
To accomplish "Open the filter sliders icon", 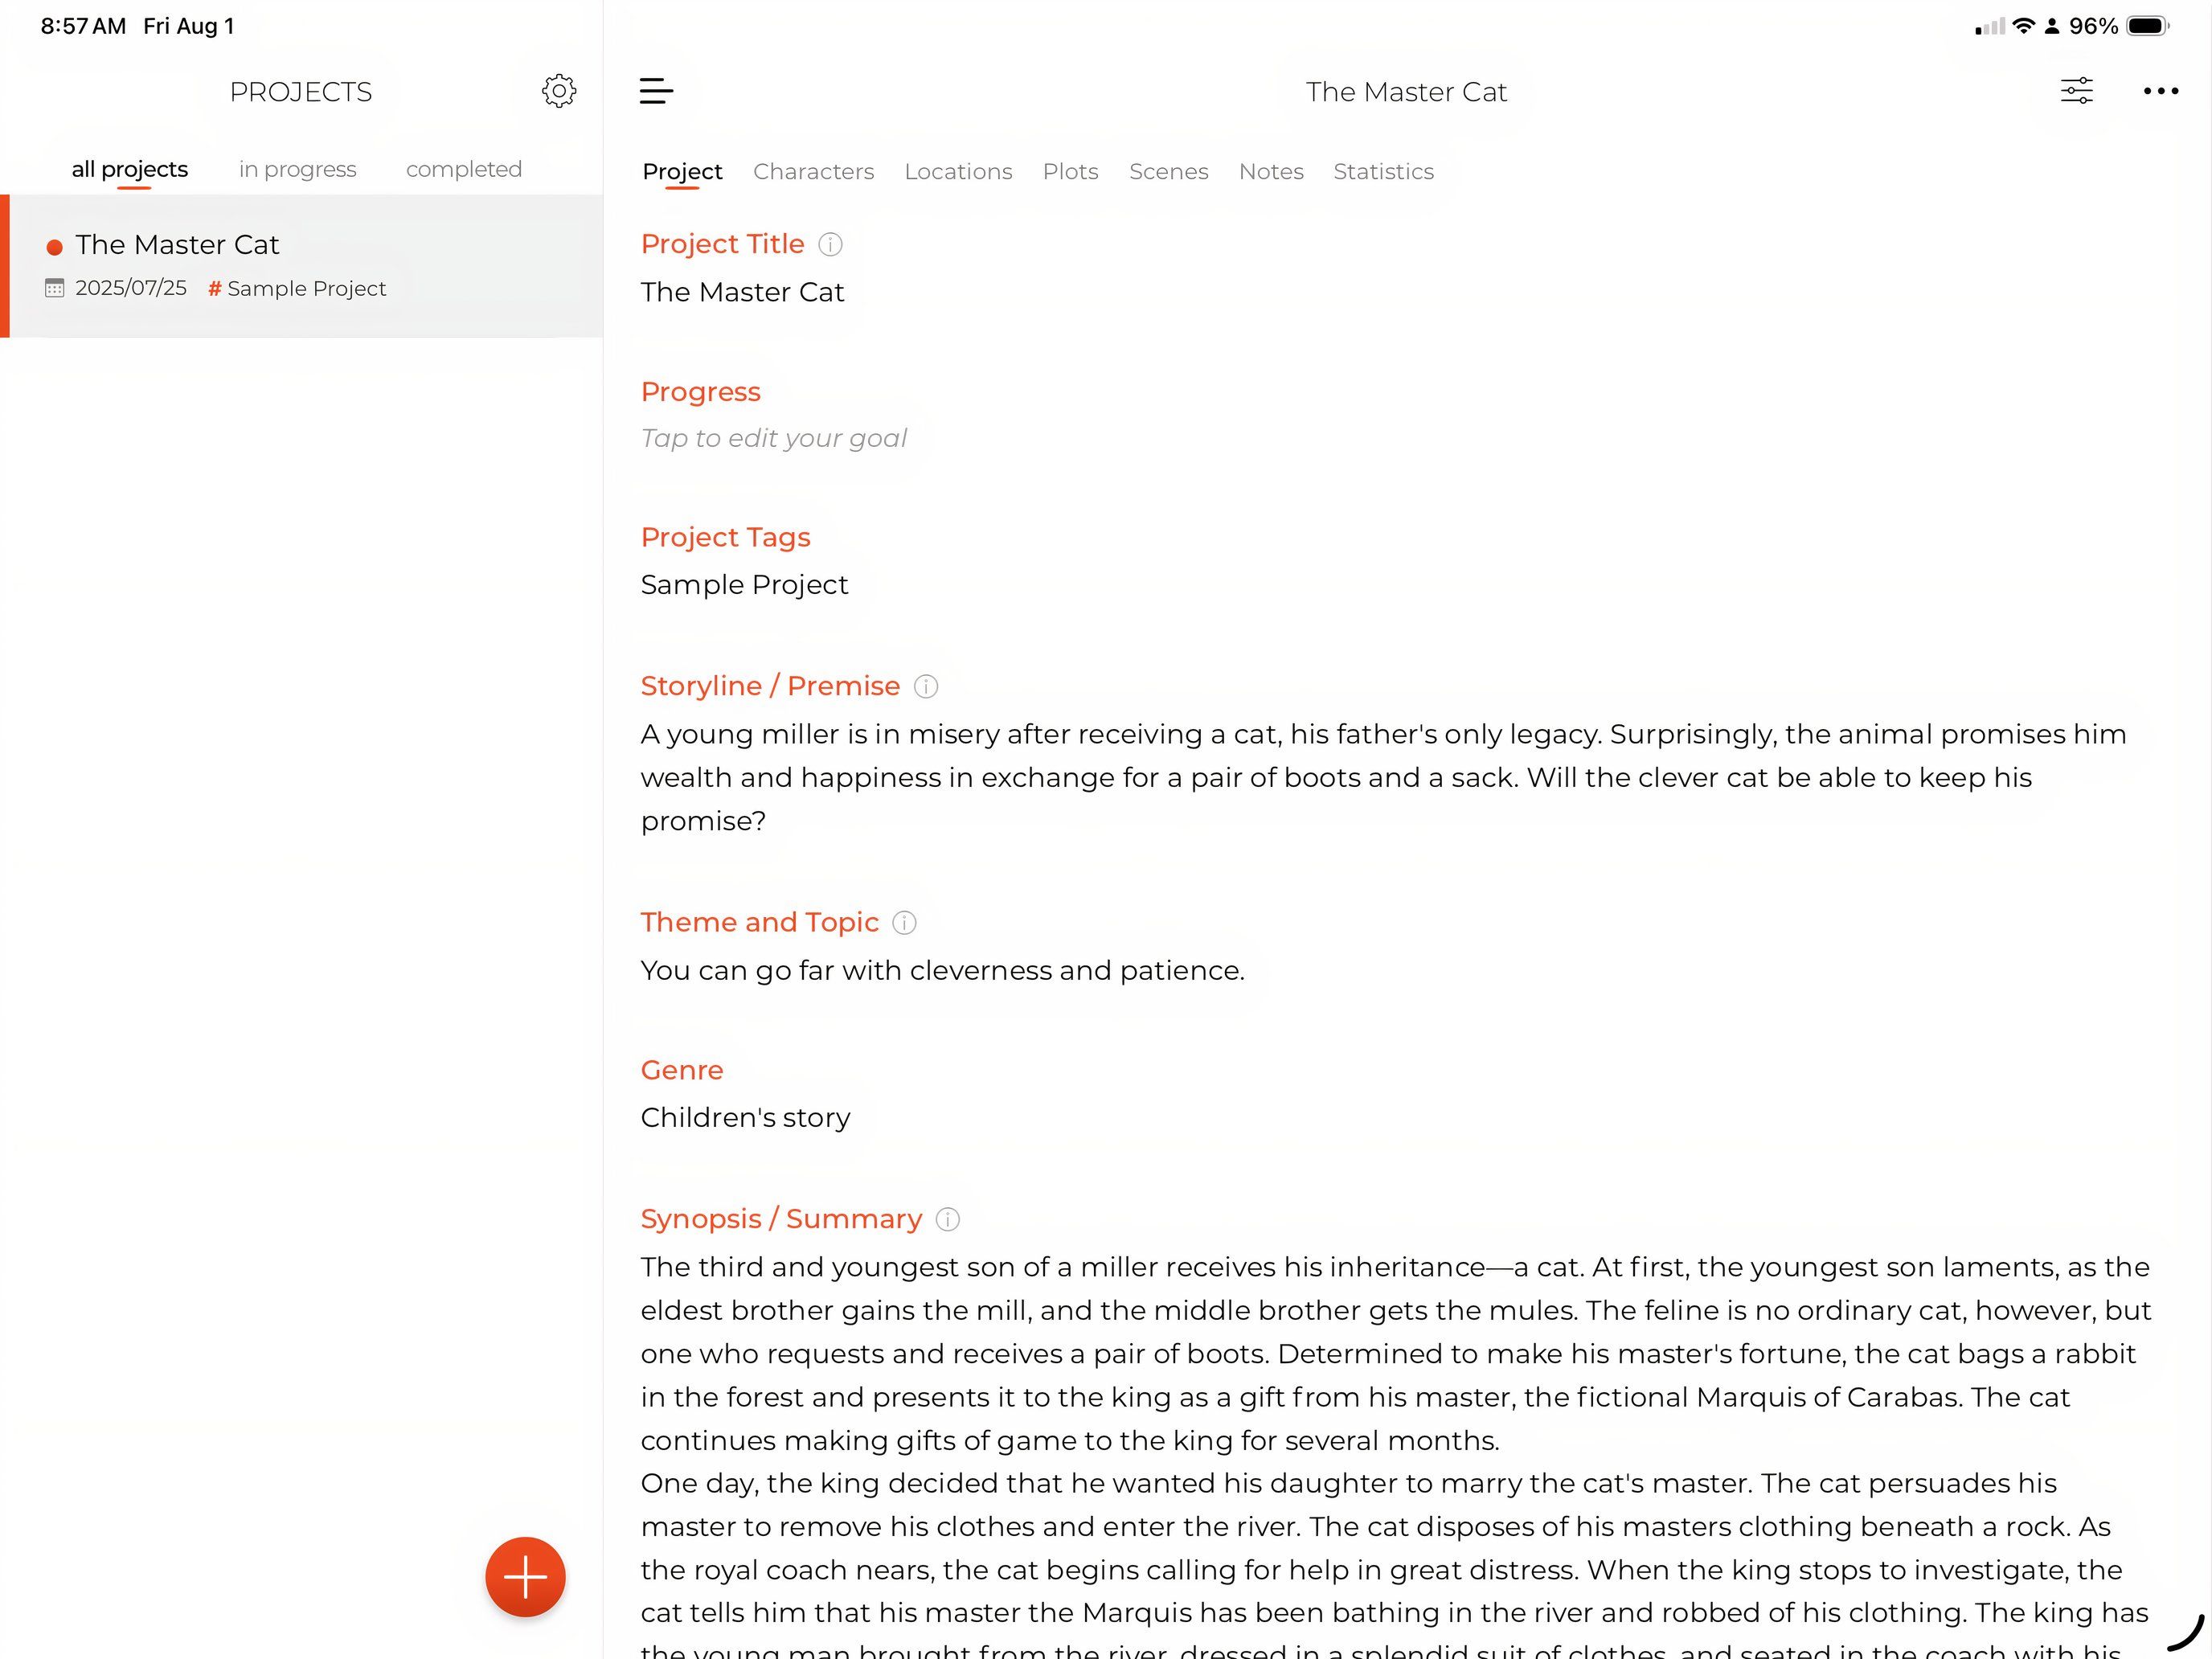I will 2077,91.
